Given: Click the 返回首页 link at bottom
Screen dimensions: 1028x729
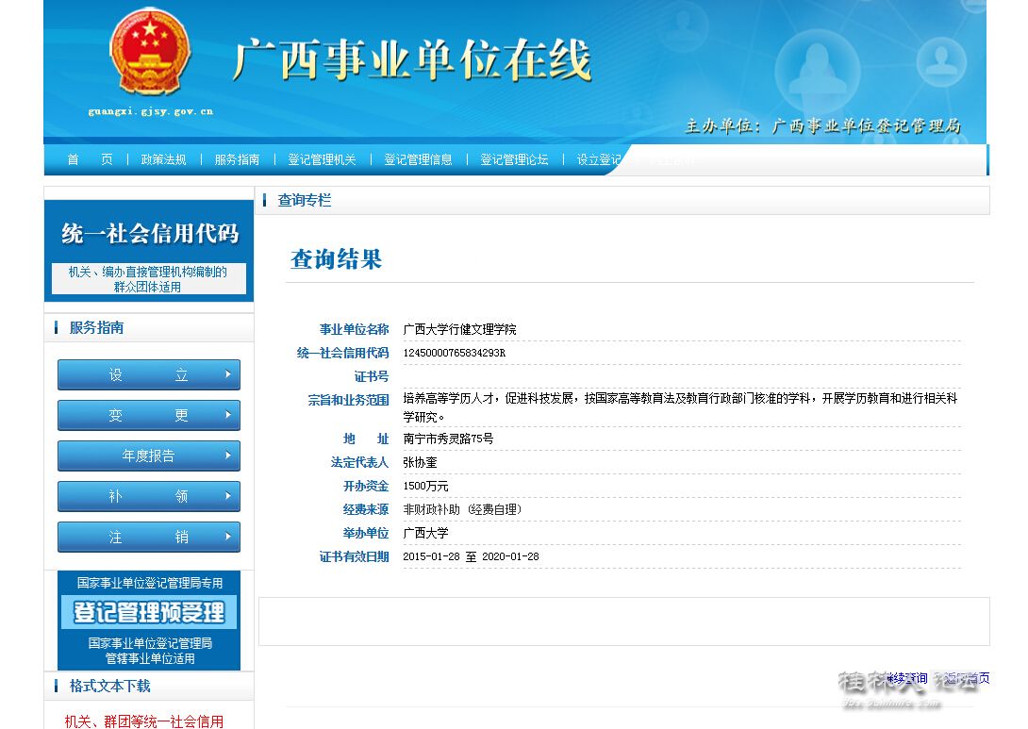Looking at the screenshot, I should (964, 678).
